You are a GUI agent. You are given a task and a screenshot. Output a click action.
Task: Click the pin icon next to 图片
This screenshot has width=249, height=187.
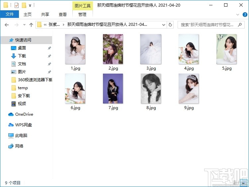49,72
